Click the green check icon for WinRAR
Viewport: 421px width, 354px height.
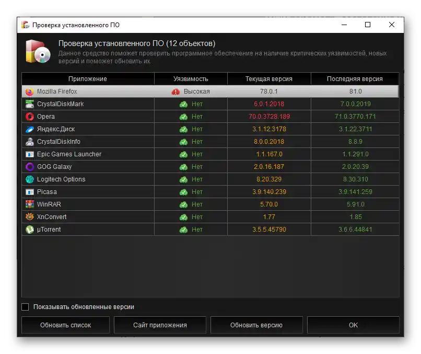(183, 204)
